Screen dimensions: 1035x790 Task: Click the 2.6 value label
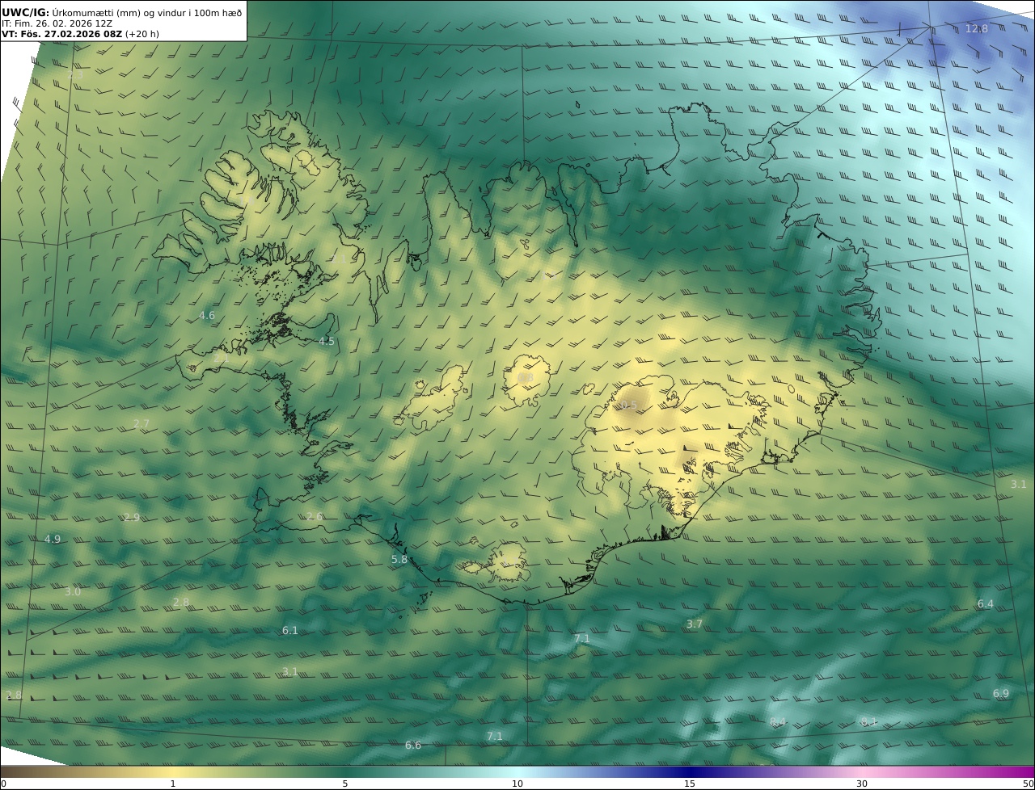click(x=315, y=516)
